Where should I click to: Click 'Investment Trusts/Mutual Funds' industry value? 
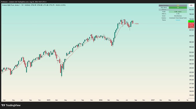tap(178, 18)
